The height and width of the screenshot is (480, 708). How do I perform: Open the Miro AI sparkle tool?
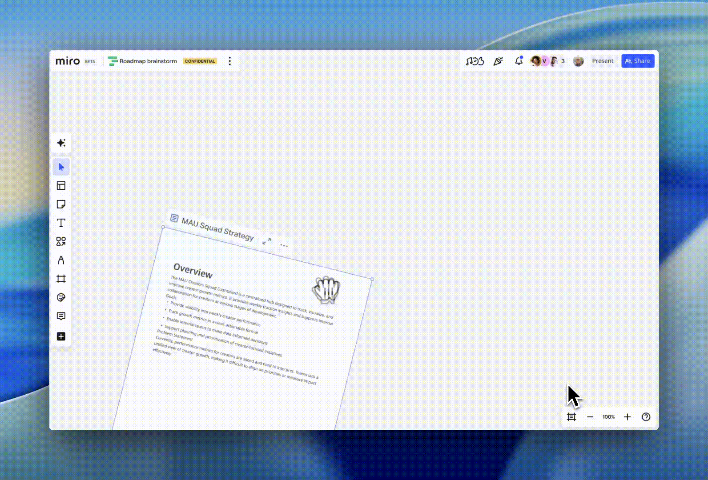point(61,143)
